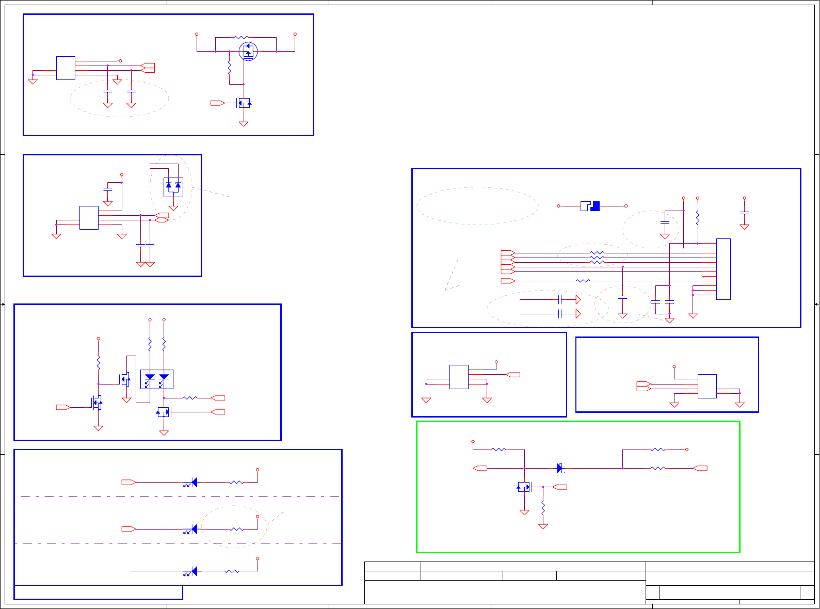Select the MOSFET directly below the dual-LED package

coord(164,412)
